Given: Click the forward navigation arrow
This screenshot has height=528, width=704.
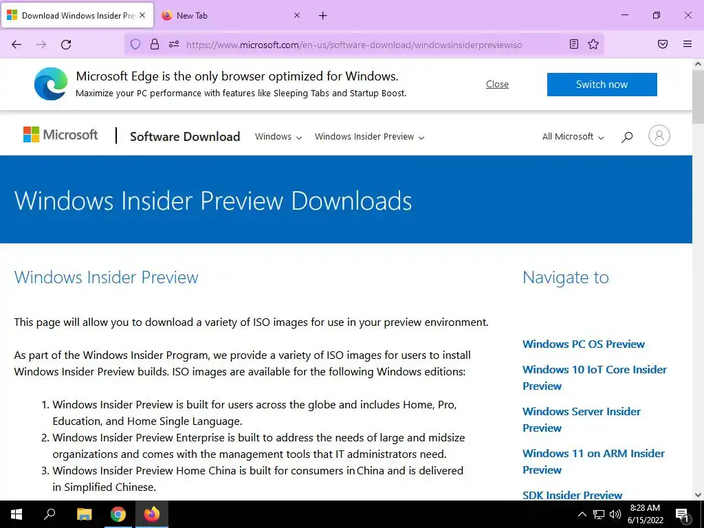Looking at the screenshot, I should pyautogui.click(x=41, y=45).
